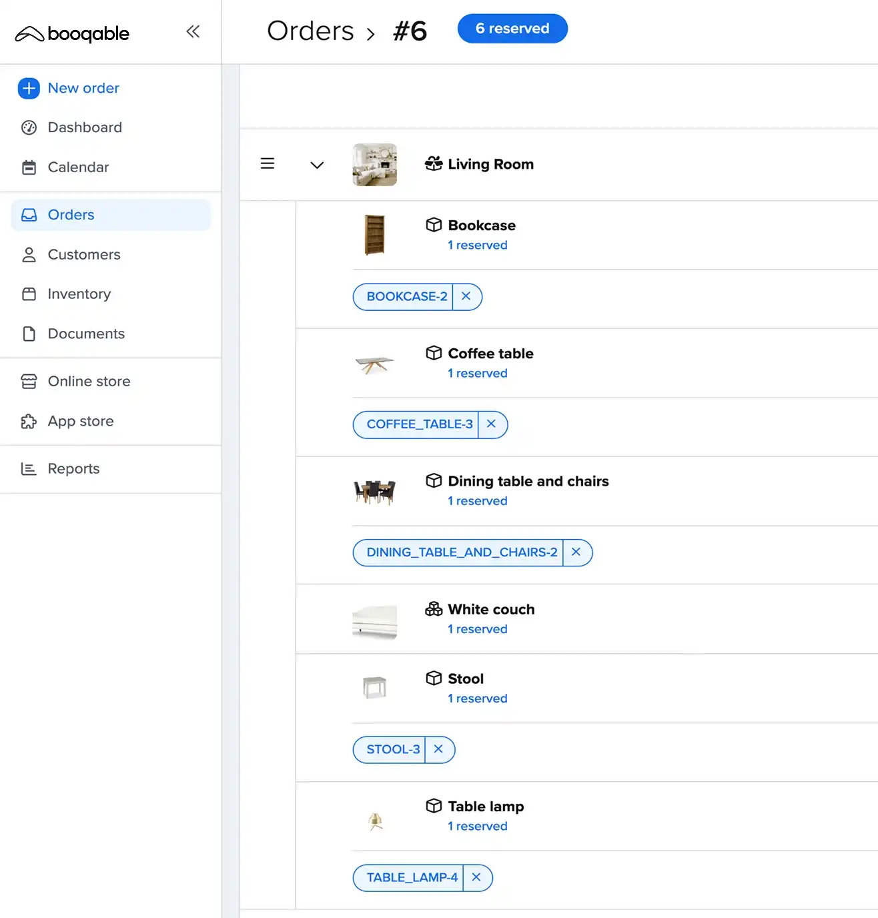Click the Living Room thumbnail image
The width and height of the screenshot is (878, 918).
pyautogui.click(x=374, y=164)
